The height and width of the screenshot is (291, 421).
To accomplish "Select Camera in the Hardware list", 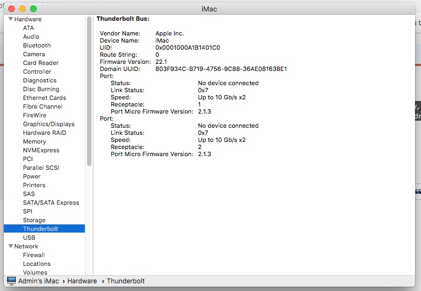I will 34,54.
